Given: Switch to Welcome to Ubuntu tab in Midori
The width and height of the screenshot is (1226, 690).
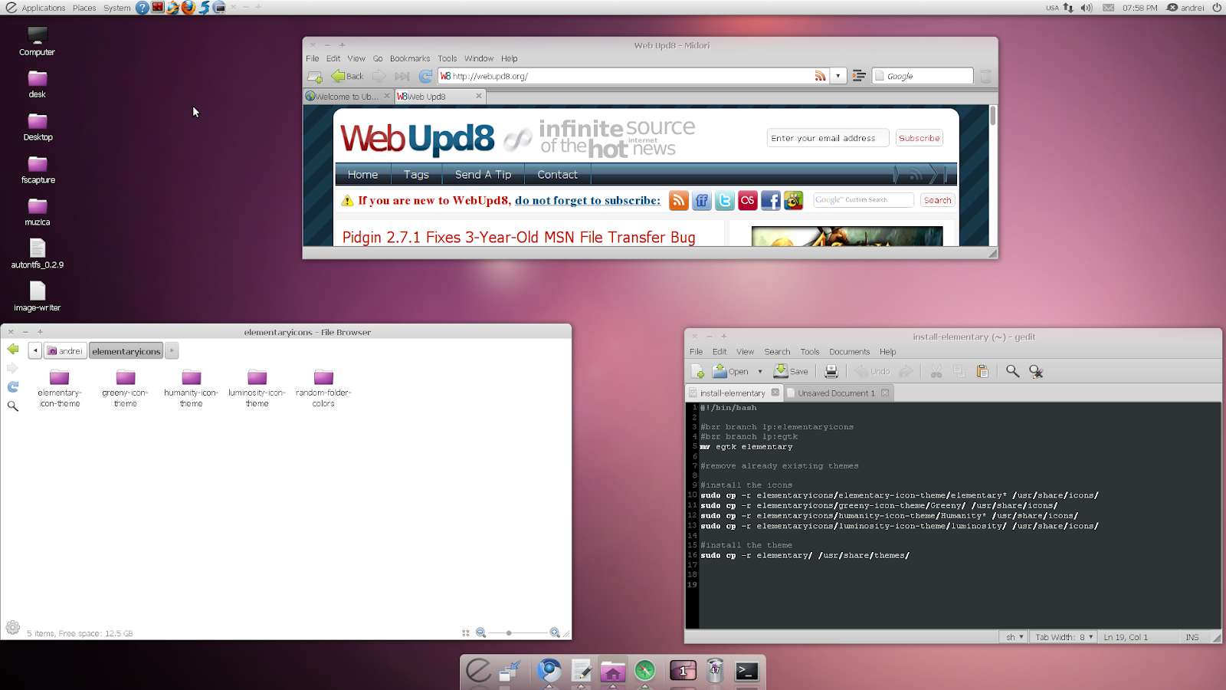Looking at the screenshot, I should [x=348, y=97].
